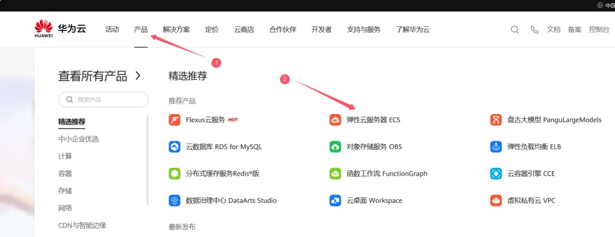Open the 文档 link in header
This screenshot has height=237, width=615.
tap(554, 29)
